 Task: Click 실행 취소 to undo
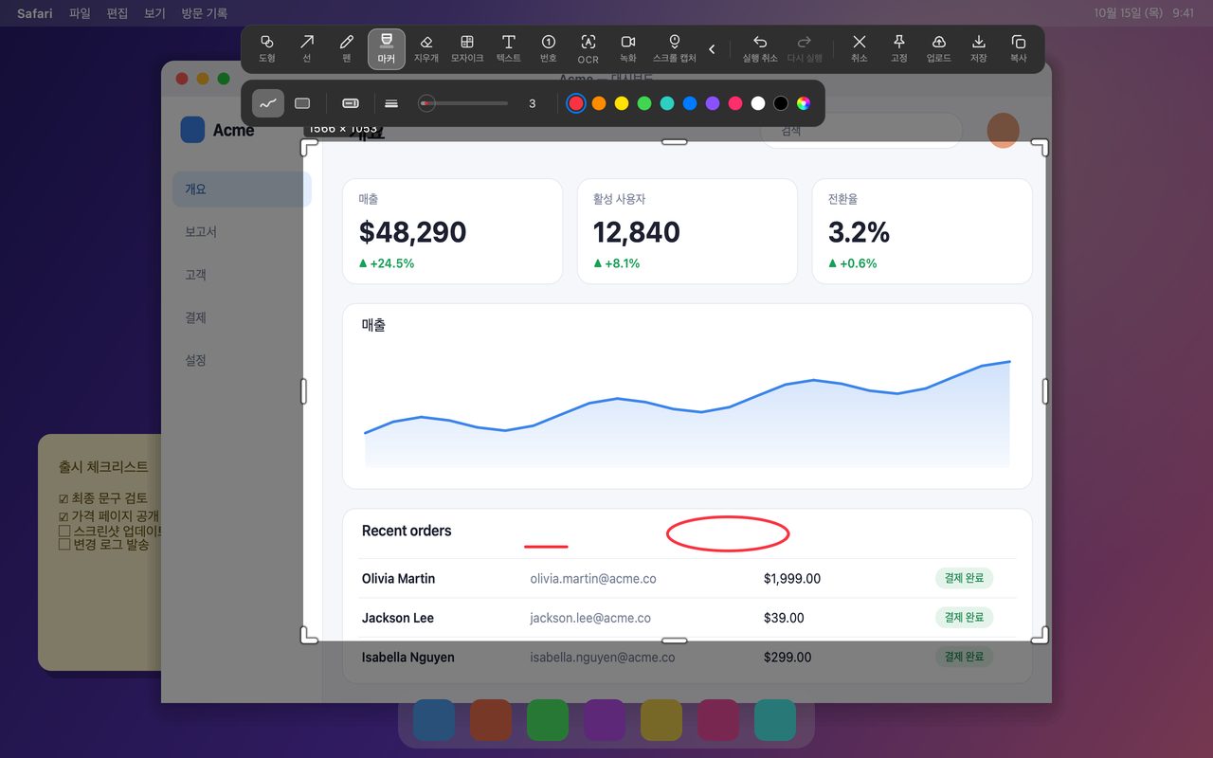point(759,49)
